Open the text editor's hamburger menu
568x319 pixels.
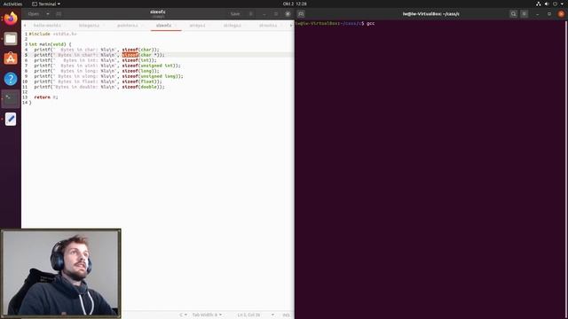click(x=250, y=14)
